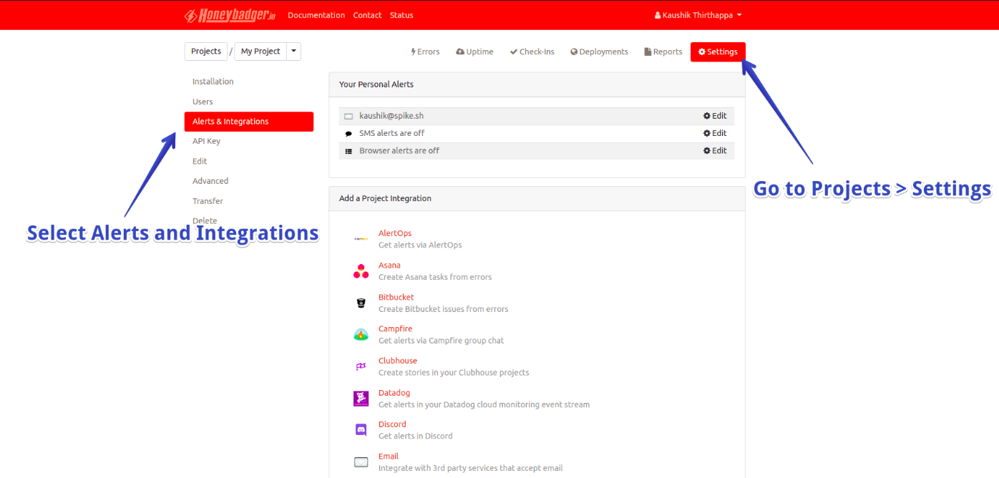Edit the Browser alerts setting
999x478 pixels.
tap(715, 151)
